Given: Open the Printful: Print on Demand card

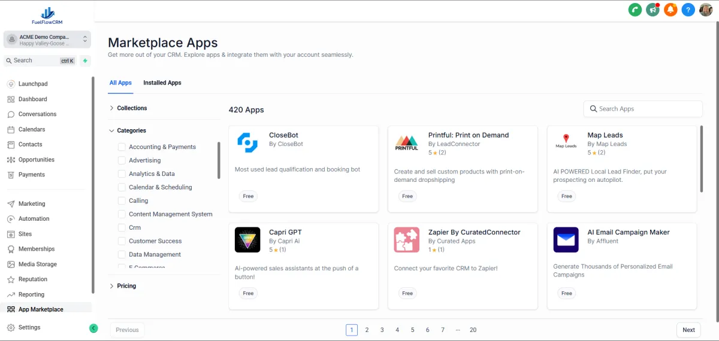Looking at the screenshot, I should [x=463, y=169].
